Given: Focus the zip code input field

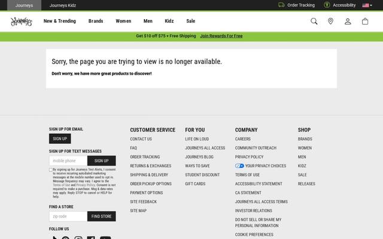Looking at the screenshot, I should (68, 216).
